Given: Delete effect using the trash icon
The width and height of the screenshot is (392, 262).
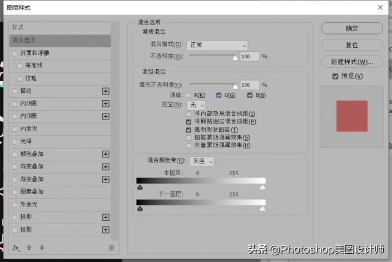Looking at the screenshot, I should [112, 248].
